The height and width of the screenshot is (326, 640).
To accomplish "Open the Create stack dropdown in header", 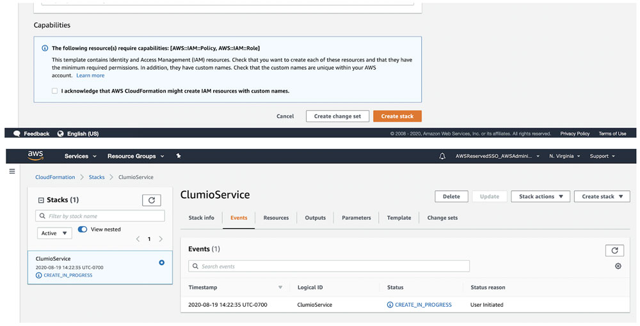I will point(602,196).
